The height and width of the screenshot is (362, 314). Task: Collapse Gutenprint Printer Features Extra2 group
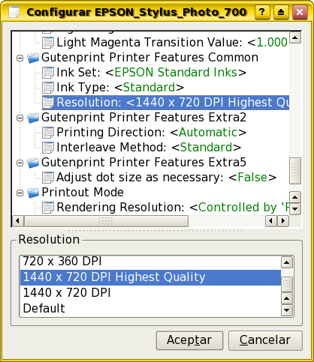click(x=20, y=118)
